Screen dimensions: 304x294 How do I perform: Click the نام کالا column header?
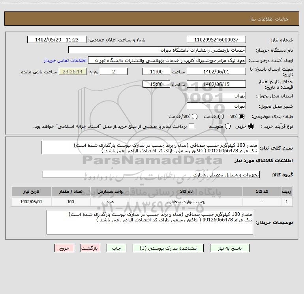point(186,192)
